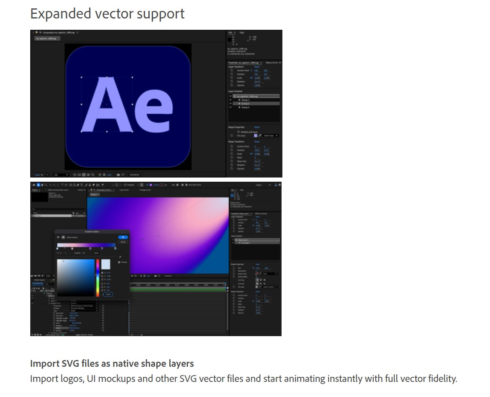Select the first Line Cap option icon

pyautogui.click(x=257, y=280)
